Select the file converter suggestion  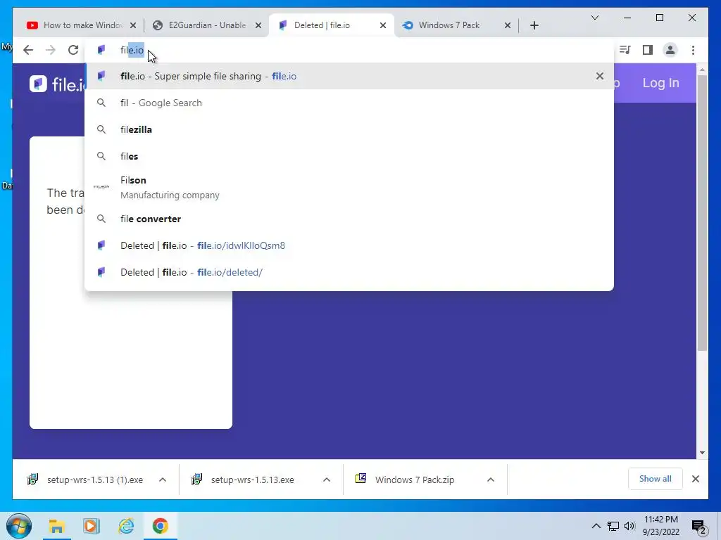coord(349,219)
